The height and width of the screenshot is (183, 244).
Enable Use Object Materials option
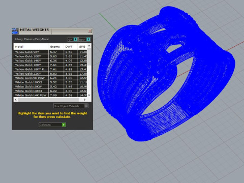[x=71, y=106]
